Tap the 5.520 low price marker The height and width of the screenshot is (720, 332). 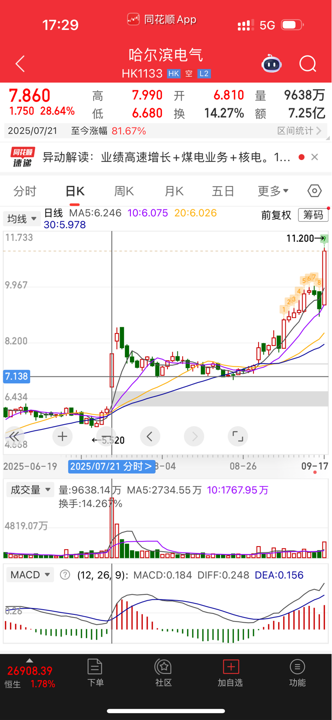click(113, 440)
